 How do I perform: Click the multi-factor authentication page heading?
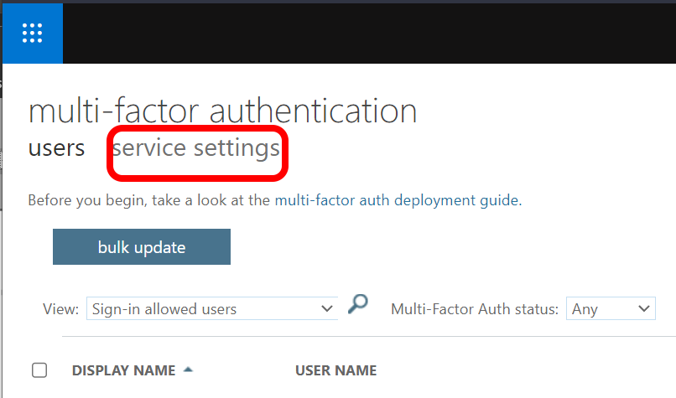click(222, 111)
